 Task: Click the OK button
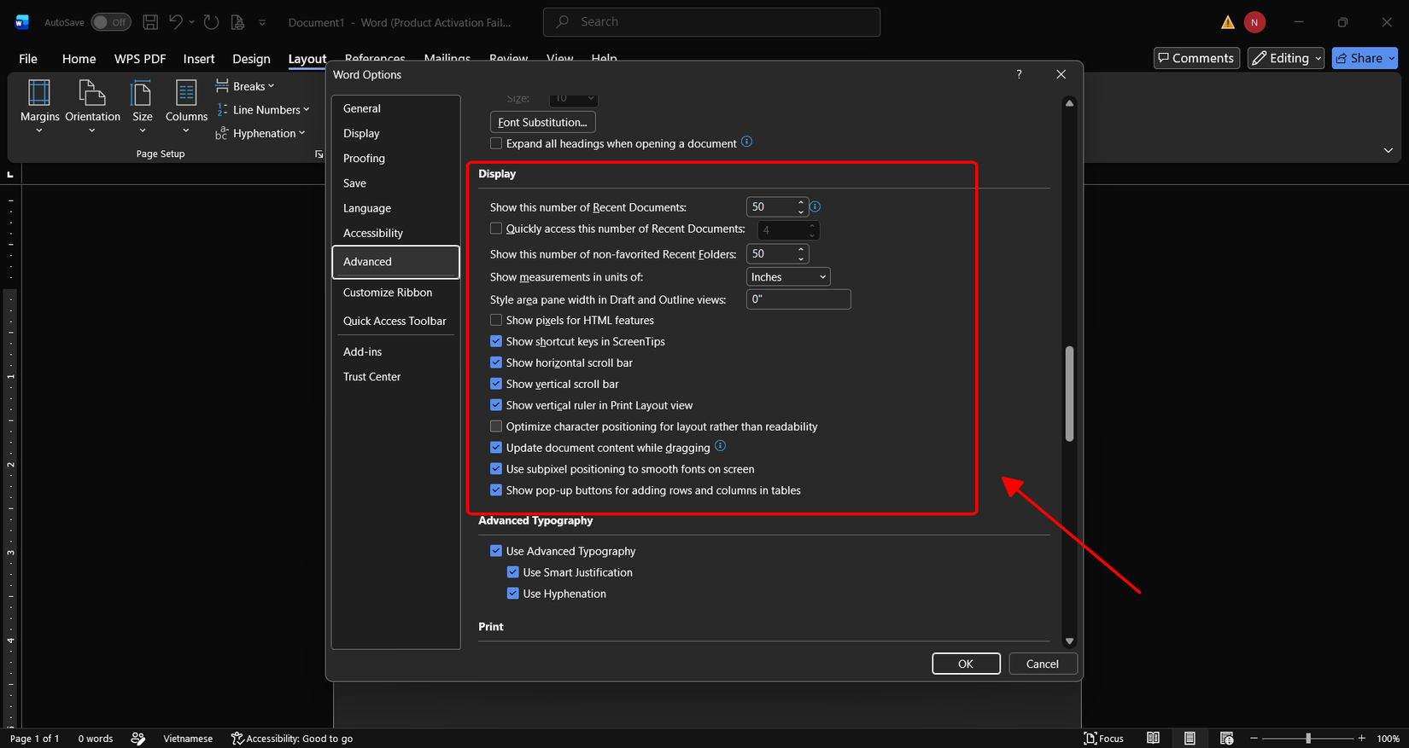[x=966, y=664]
